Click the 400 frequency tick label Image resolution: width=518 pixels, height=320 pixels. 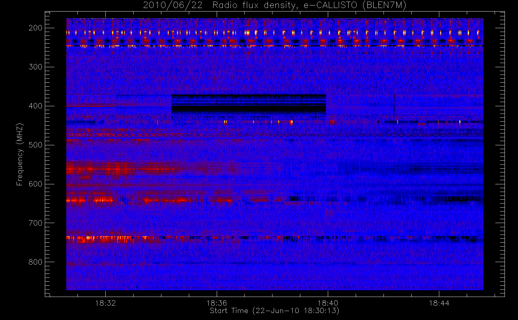36,106
